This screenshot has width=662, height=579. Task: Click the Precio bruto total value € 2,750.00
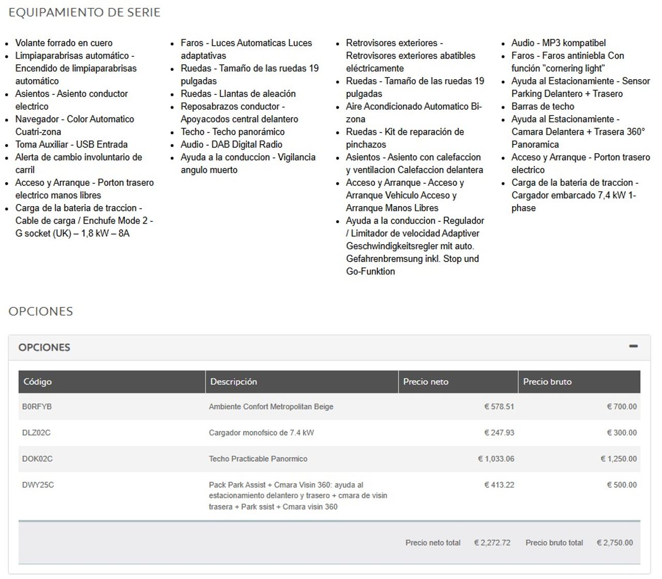pyautogui.click(x=614, y=543)
